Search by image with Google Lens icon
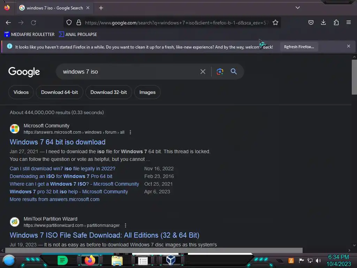 220,72
